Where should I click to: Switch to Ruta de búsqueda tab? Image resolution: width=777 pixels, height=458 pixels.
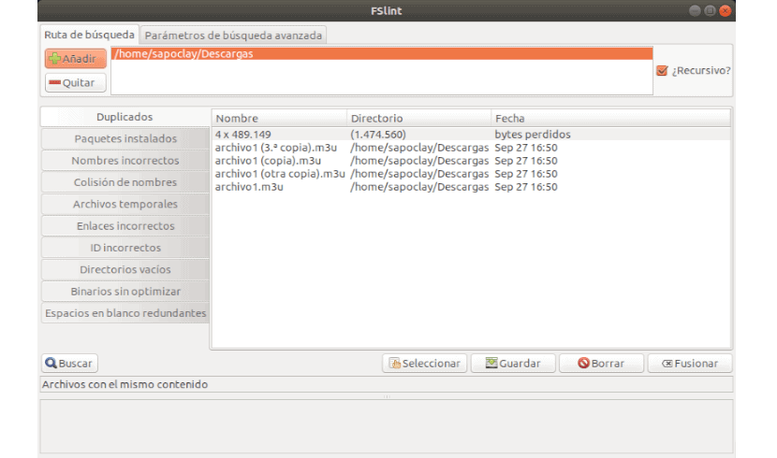click(x=90, y=35)
